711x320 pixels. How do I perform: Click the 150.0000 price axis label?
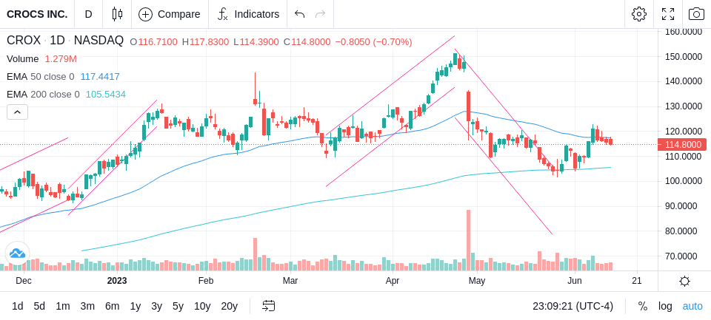(x=681, y=57)
